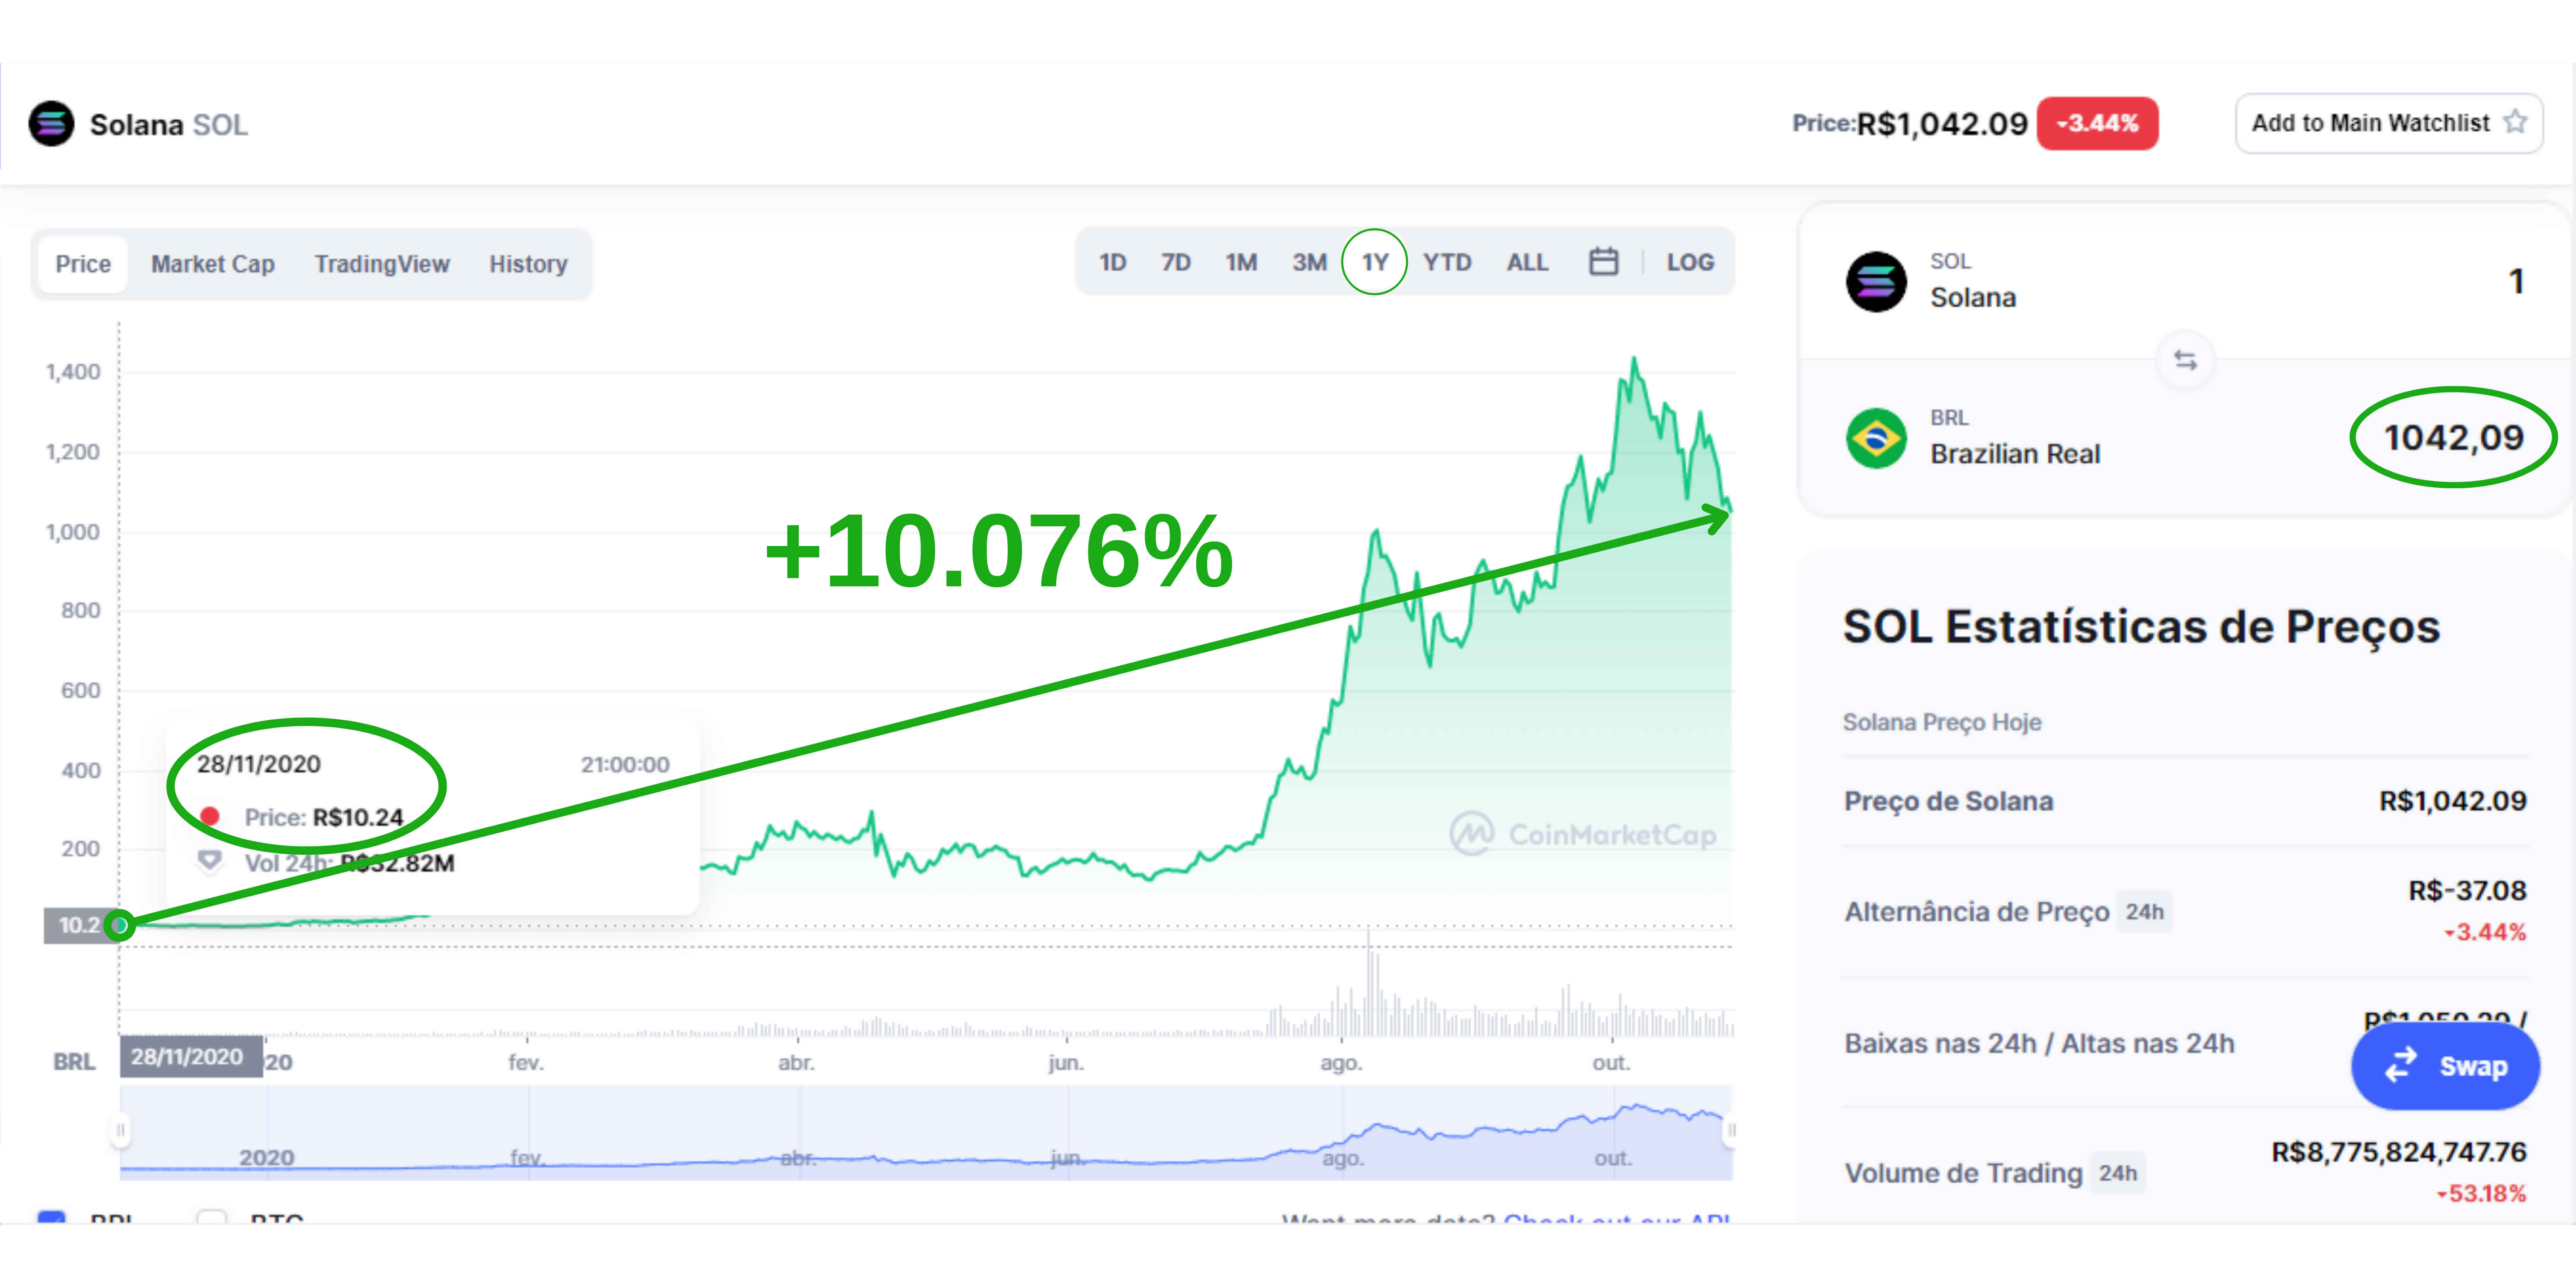Click the 'Solana Preço Hoje' subtitle

[1942, 722]
